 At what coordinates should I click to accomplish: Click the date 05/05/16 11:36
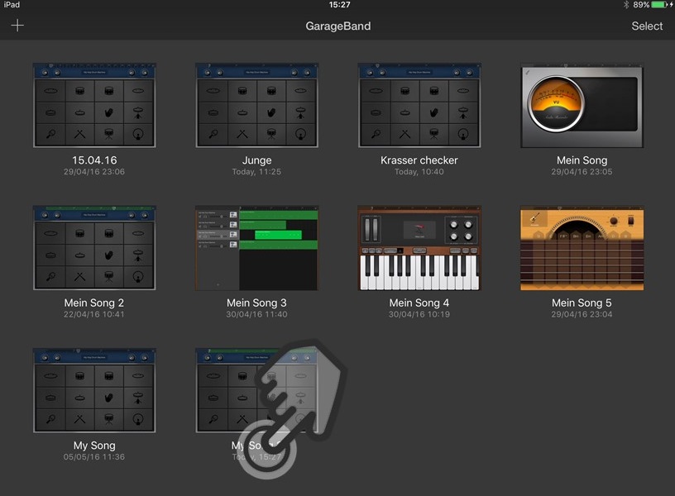[x=94, y=457]
